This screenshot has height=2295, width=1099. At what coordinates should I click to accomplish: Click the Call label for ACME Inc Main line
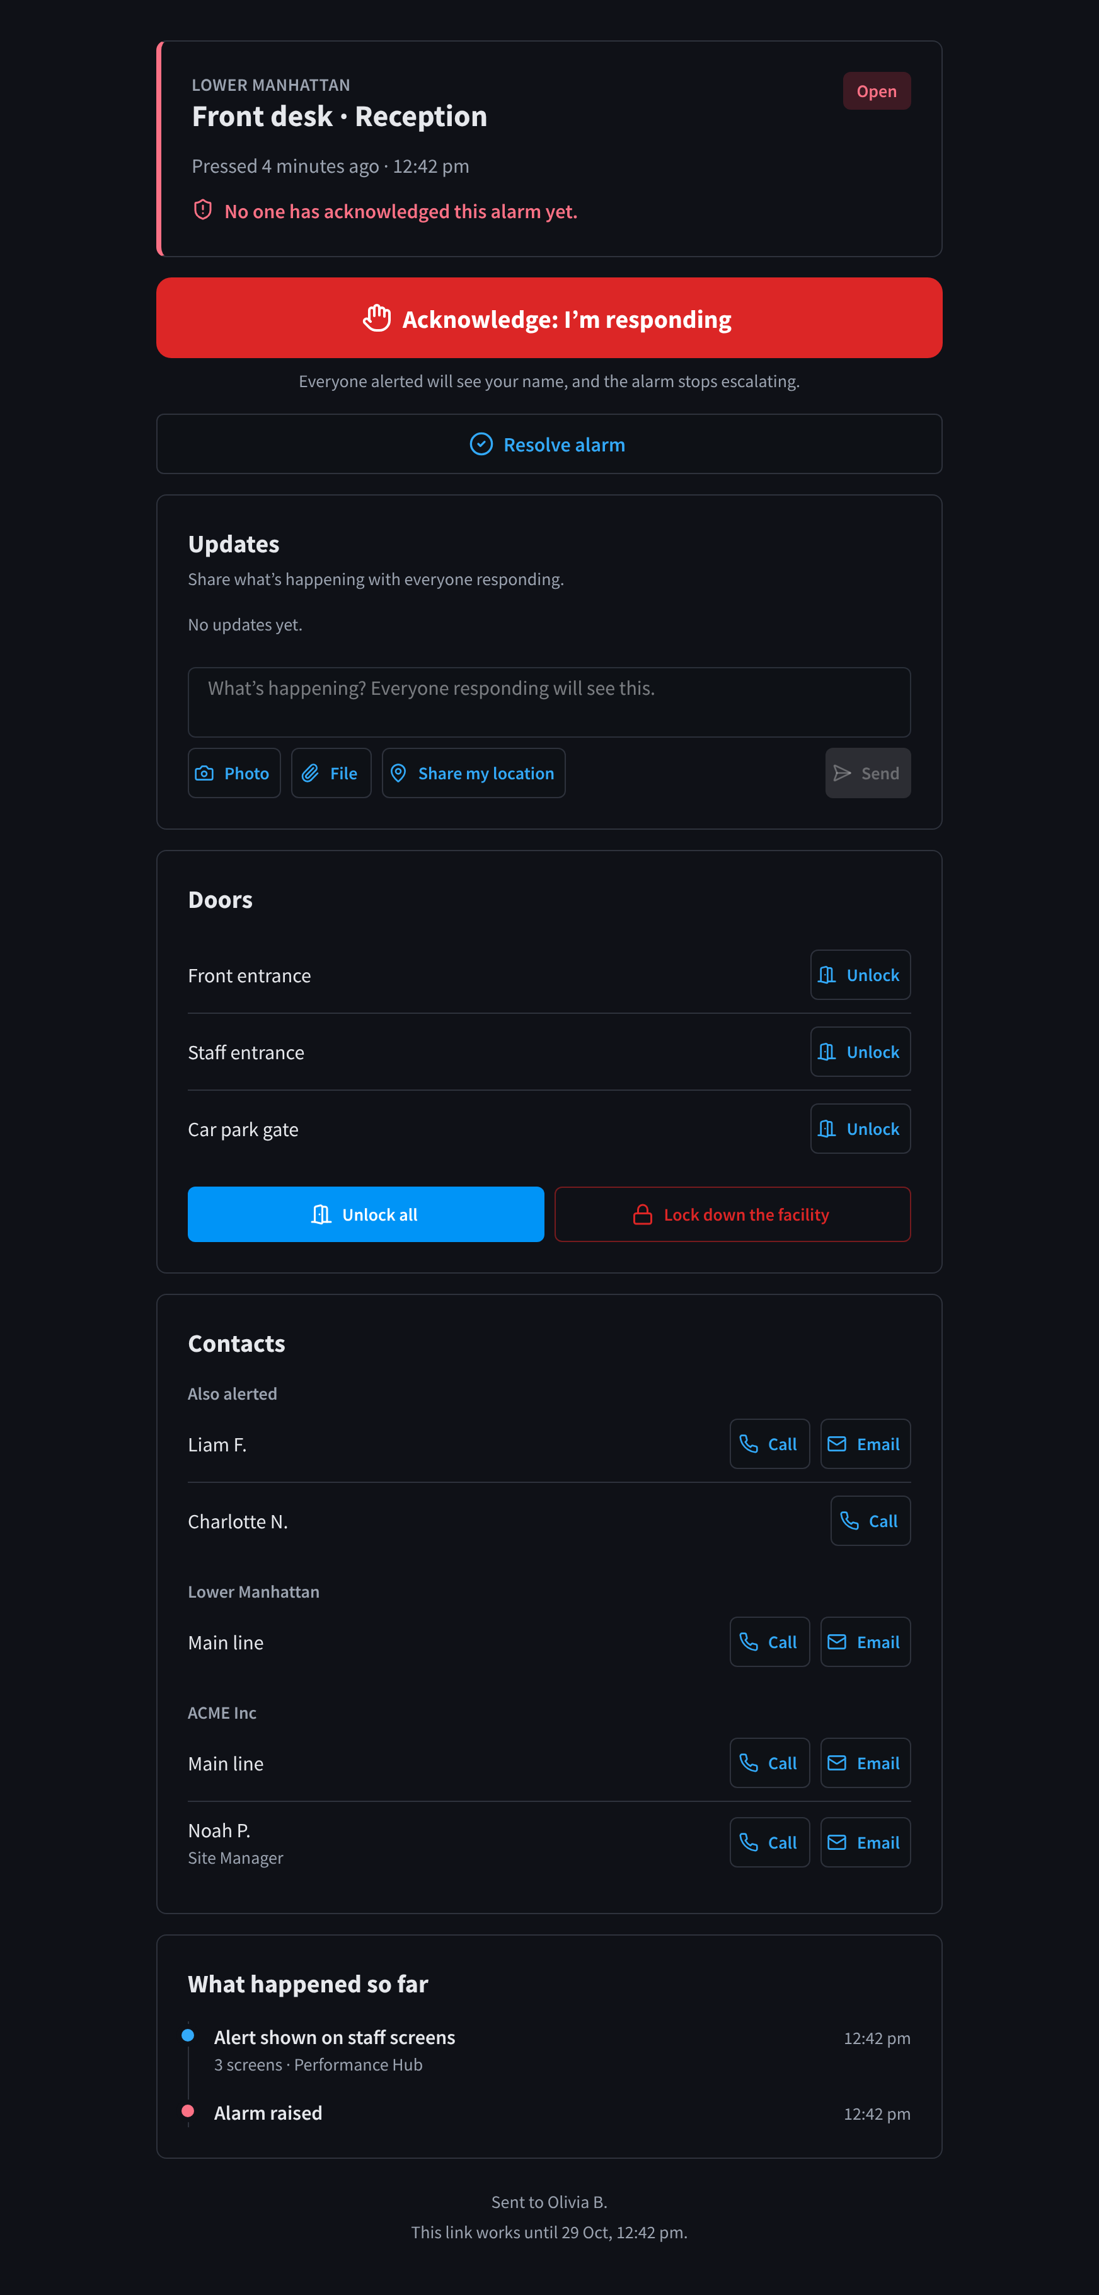pyautogui.click(x=782, y=1763)
